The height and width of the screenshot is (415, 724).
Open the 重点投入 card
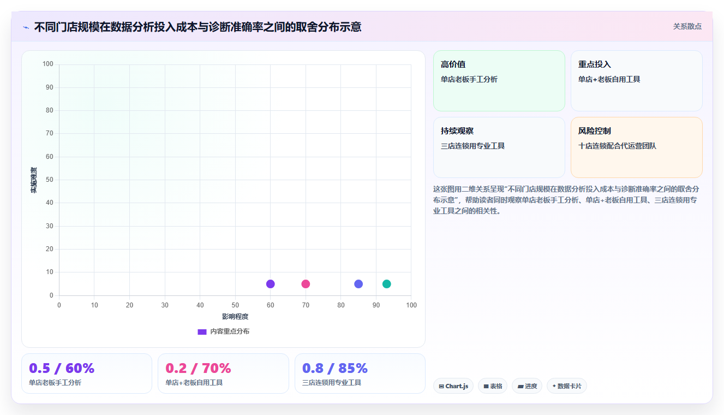(x=637, y=81)
